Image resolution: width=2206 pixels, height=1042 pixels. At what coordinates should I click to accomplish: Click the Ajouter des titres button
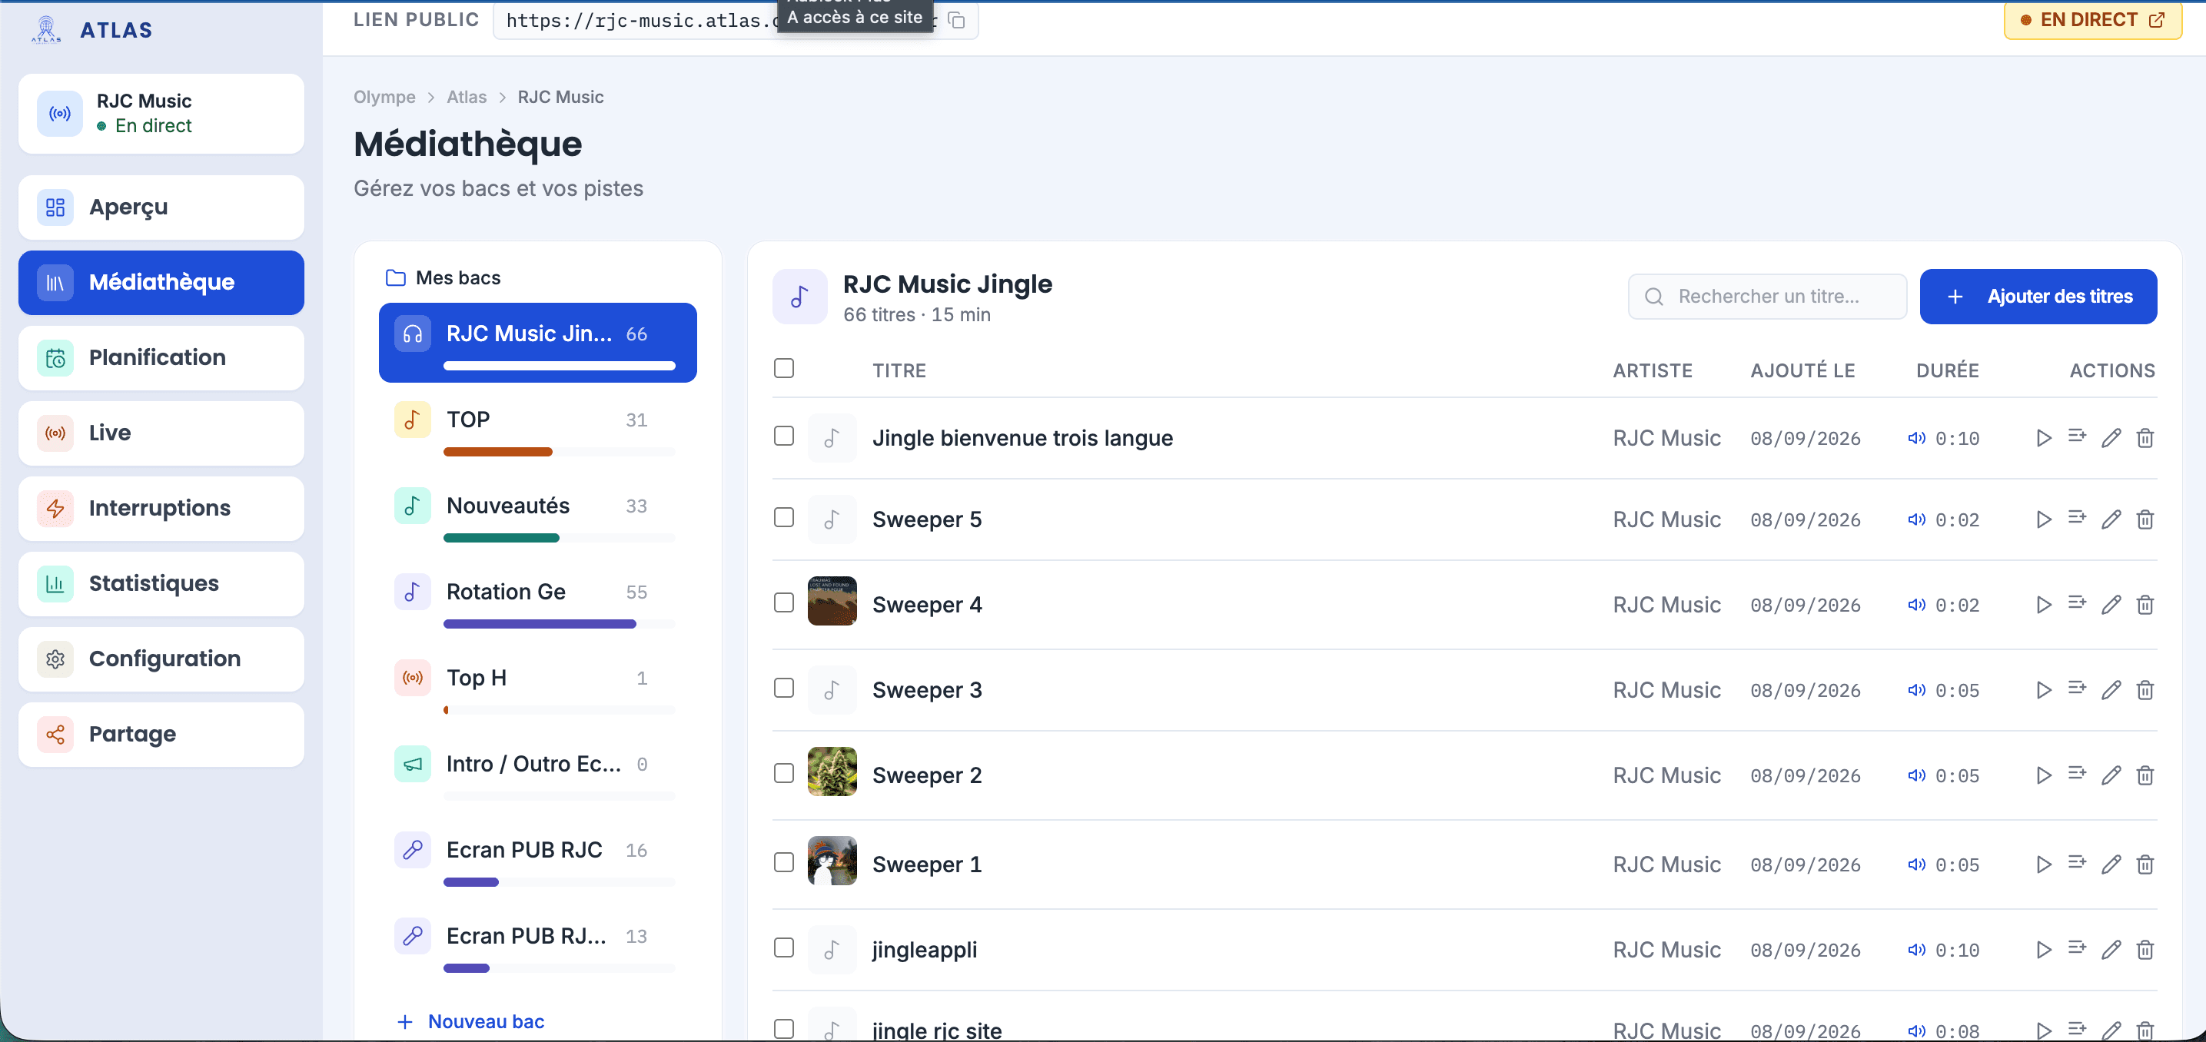(2038, 297)
